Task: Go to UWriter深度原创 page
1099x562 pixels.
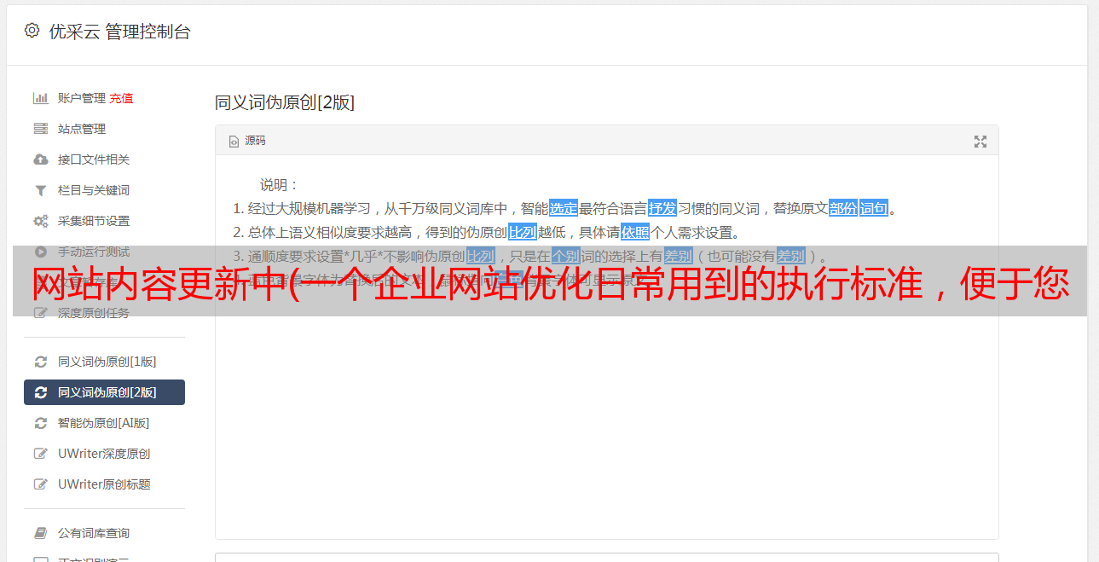Action: pyautogui.click(x=104, y=454)
